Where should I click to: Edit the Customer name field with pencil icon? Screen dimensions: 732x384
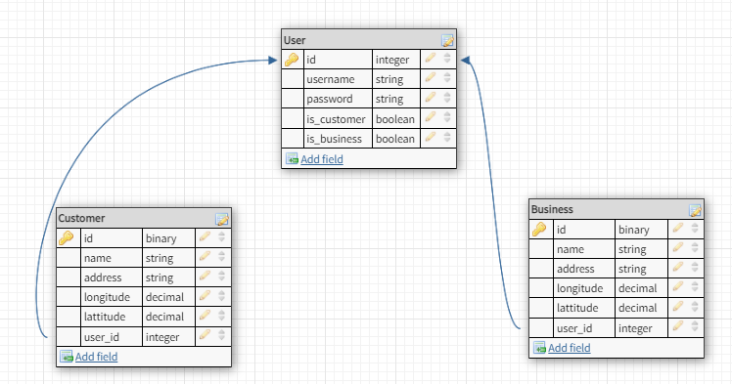pos(205,256)
